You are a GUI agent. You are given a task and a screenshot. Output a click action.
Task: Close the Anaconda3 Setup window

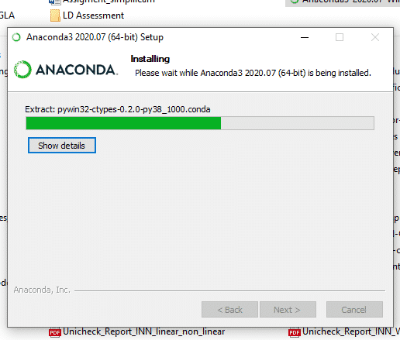coord(375,37)
